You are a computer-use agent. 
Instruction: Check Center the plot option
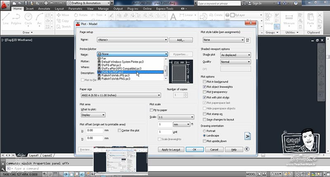coord(119,130)
